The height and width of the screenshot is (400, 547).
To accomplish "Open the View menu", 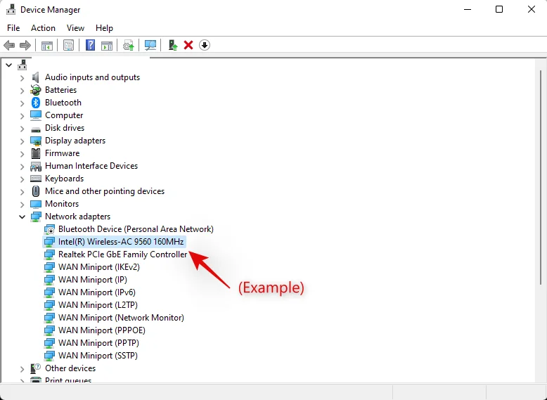I will (x=75, y=28).
